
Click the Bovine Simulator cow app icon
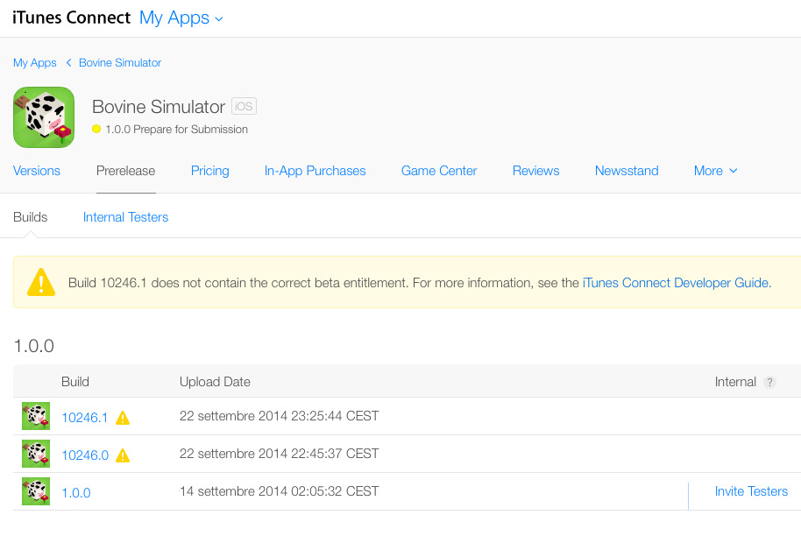click(x=44, y=117)
